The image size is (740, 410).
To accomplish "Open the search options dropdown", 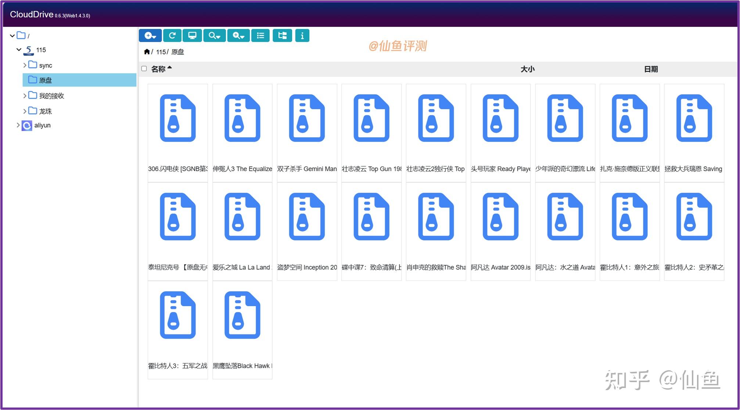I will click(214, 35).
